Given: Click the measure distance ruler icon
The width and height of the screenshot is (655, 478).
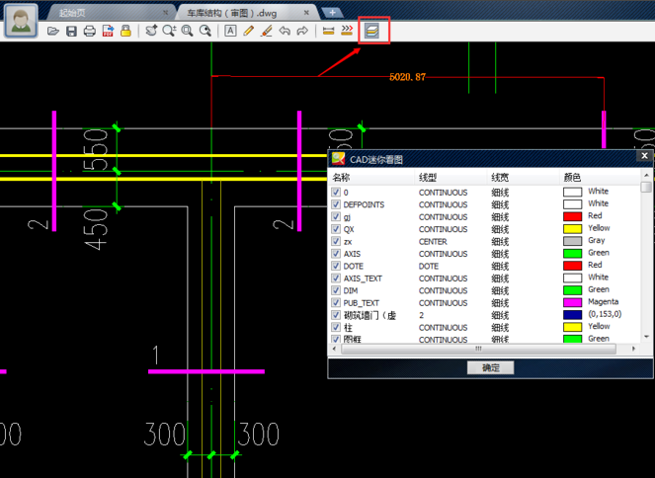Looking at the screenshot, I should 329,32.
